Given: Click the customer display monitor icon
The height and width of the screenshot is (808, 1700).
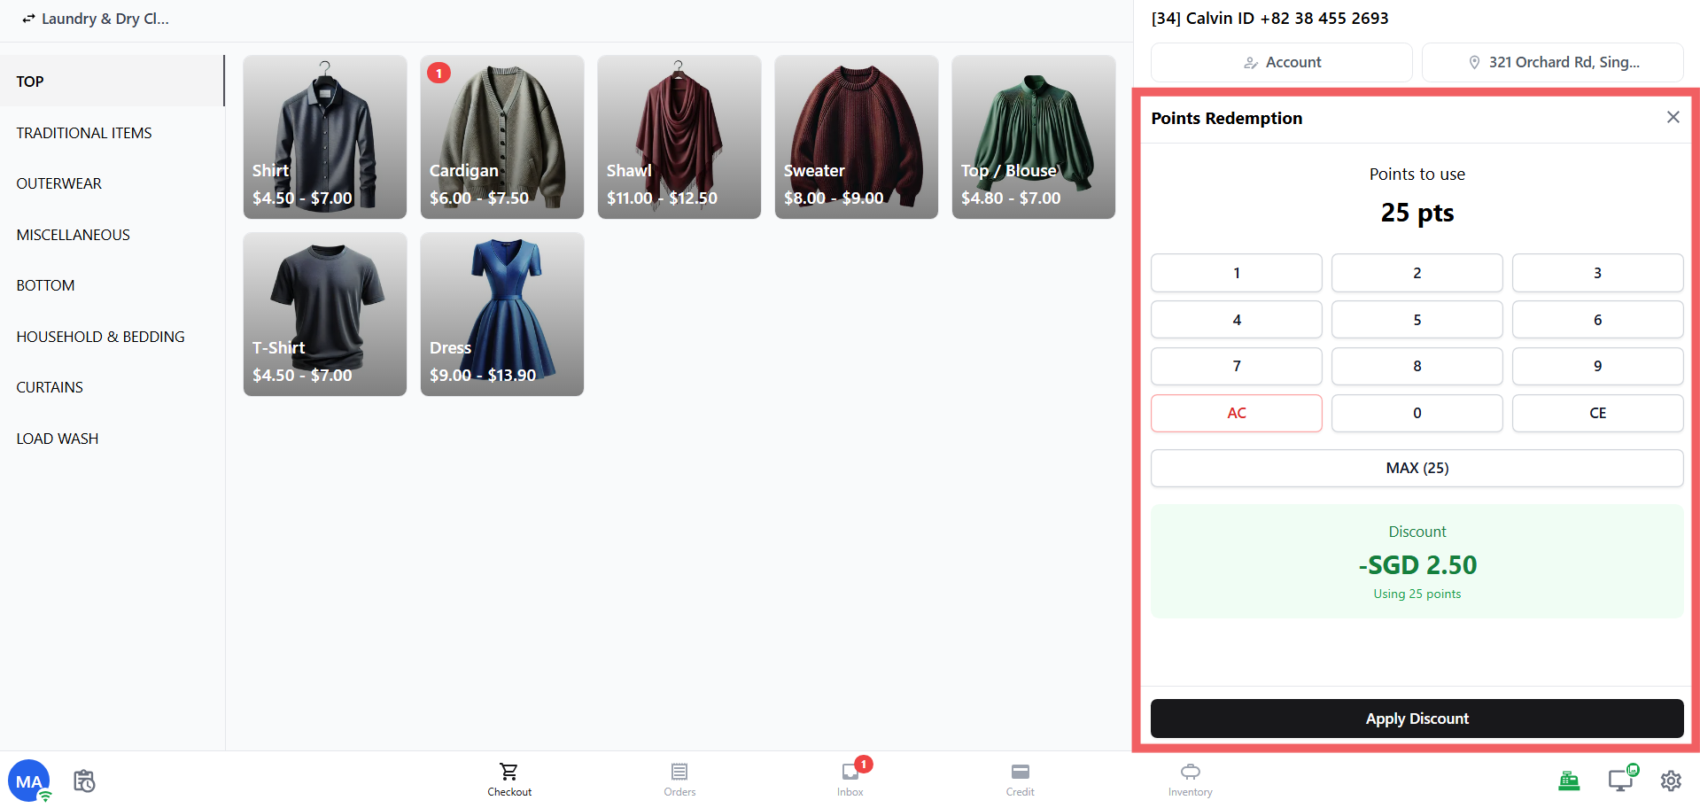Looking at the screenshot, I should click(1621, 780).
